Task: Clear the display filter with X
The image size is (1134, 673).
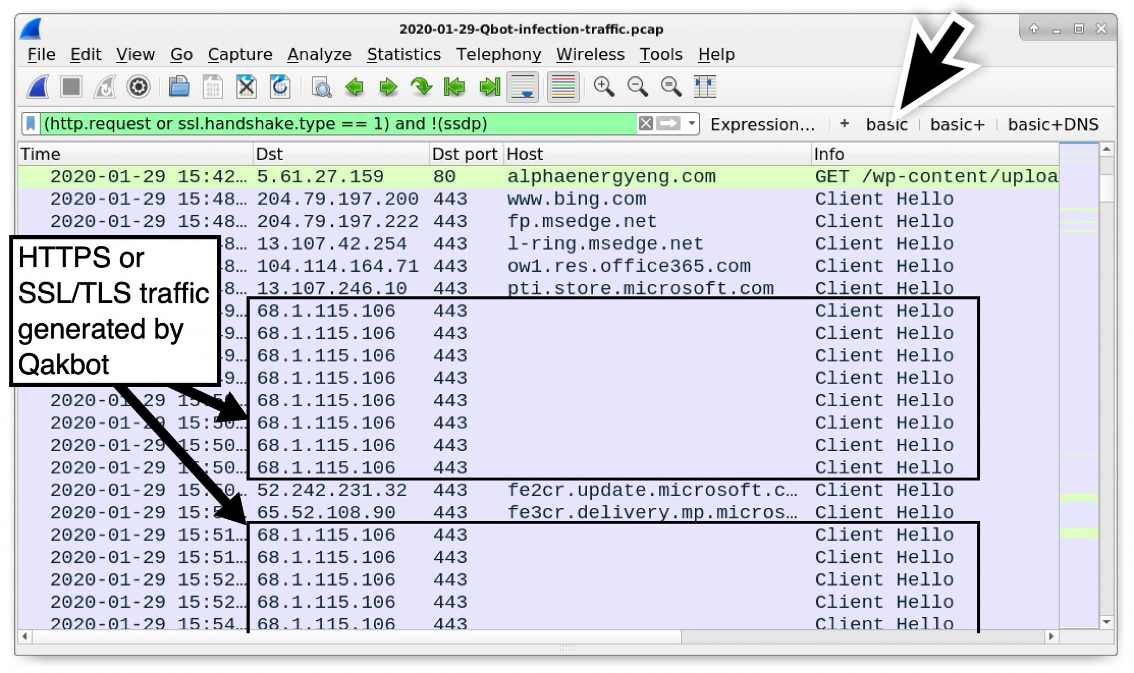Action: tap(646, 123)
